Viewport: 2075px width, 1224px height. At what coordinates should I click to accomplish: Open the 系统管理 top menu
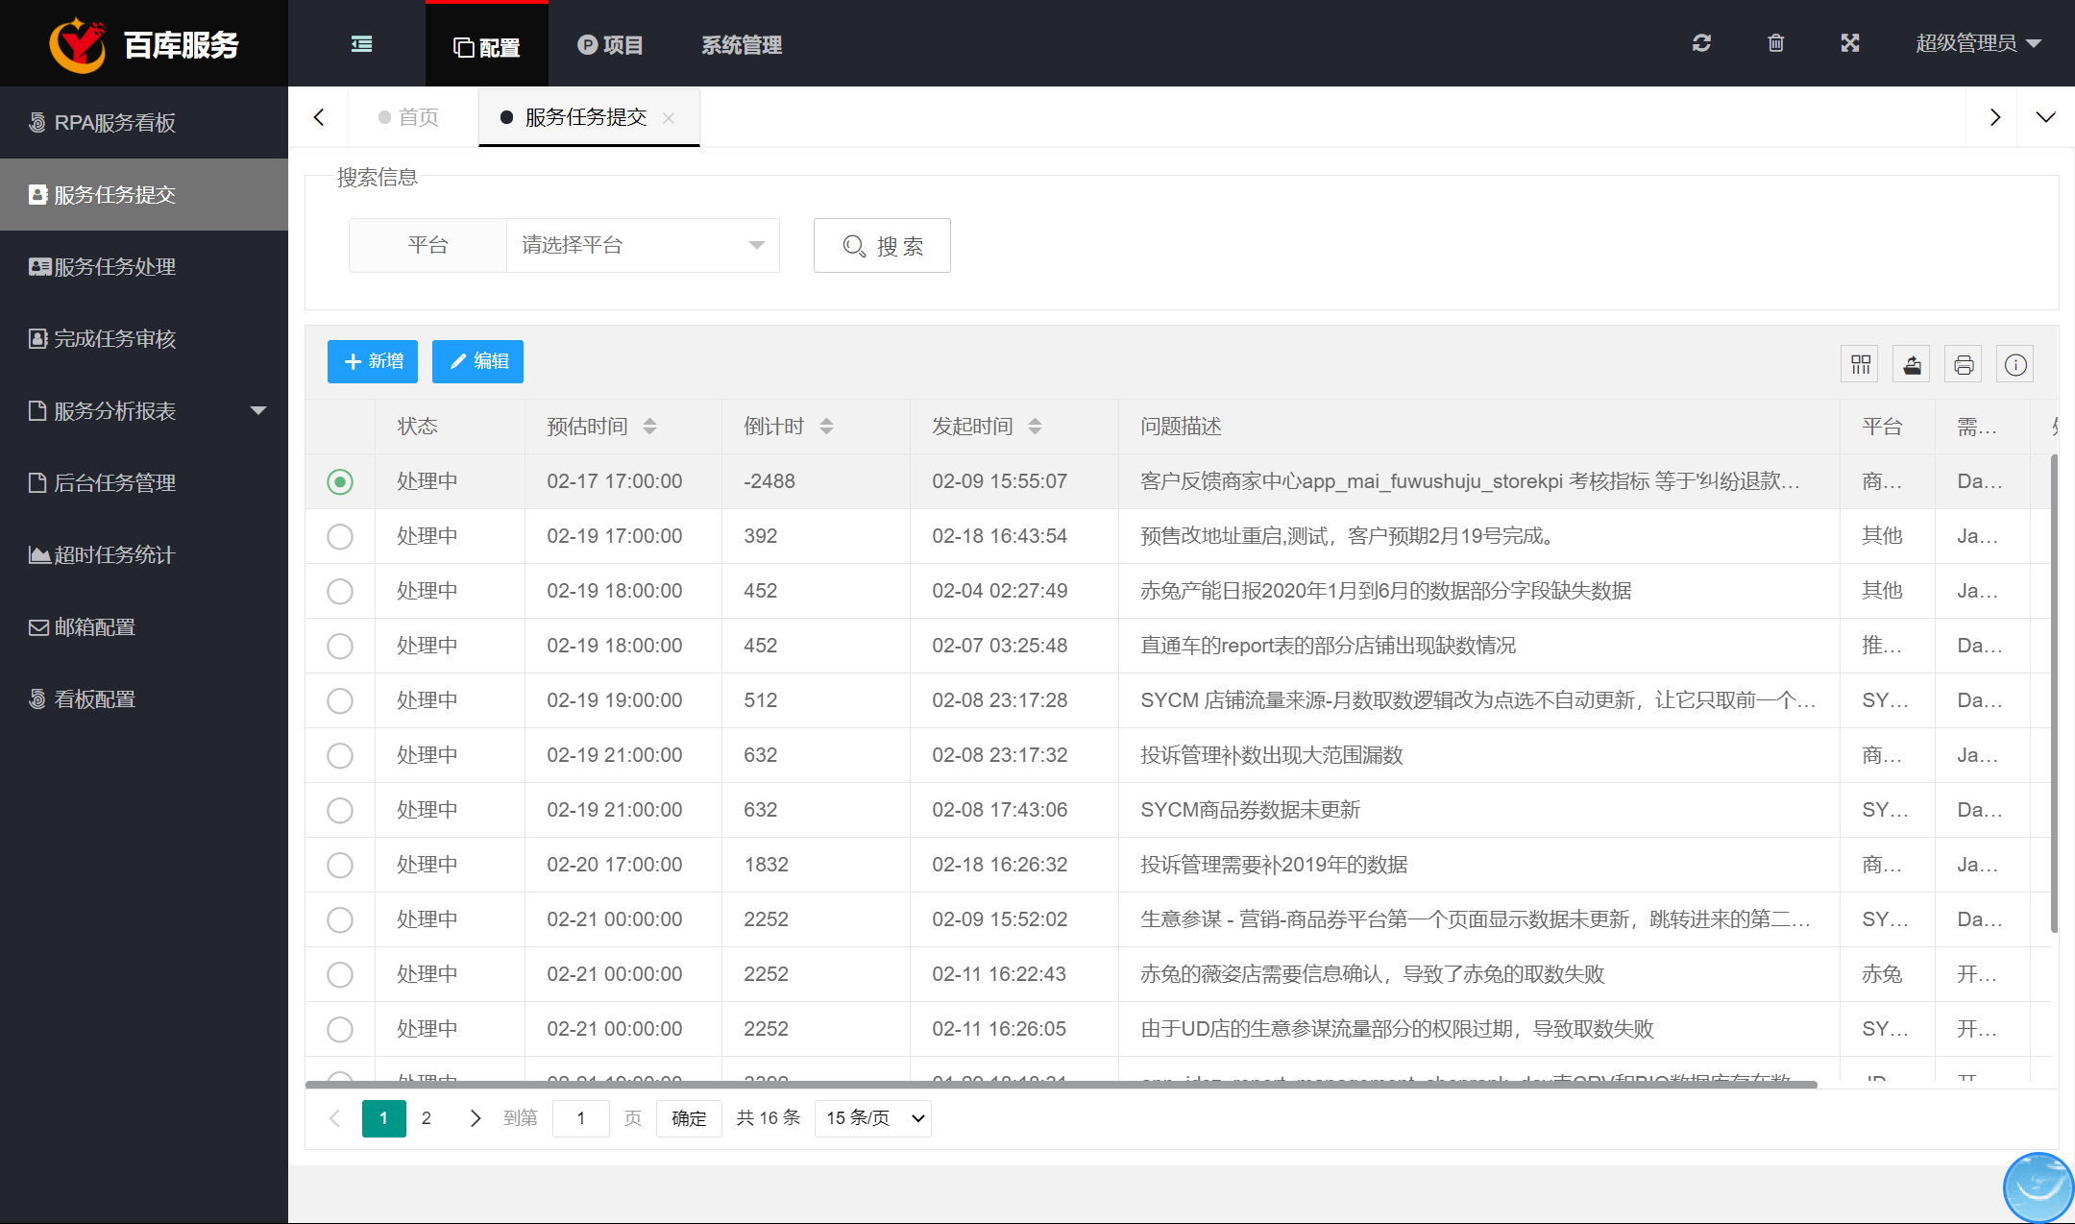(x=741, y=45)
